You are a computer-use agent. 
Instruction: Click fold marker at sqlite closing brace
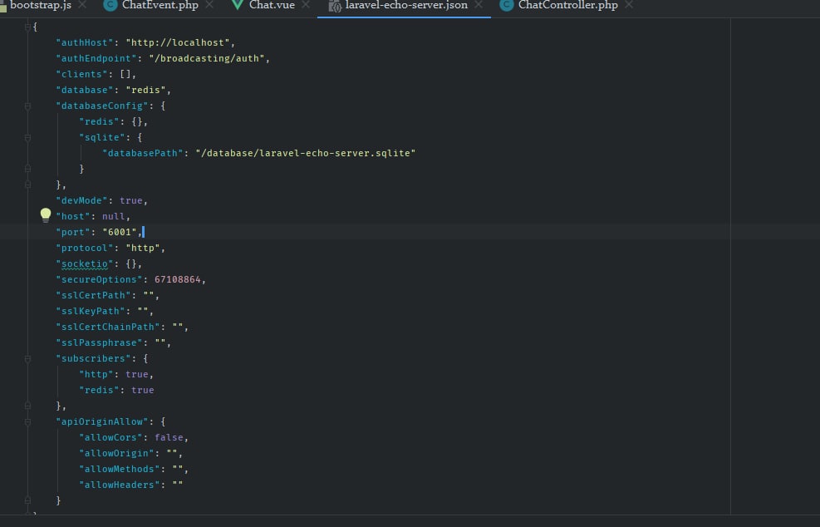(x=27, y=169)
